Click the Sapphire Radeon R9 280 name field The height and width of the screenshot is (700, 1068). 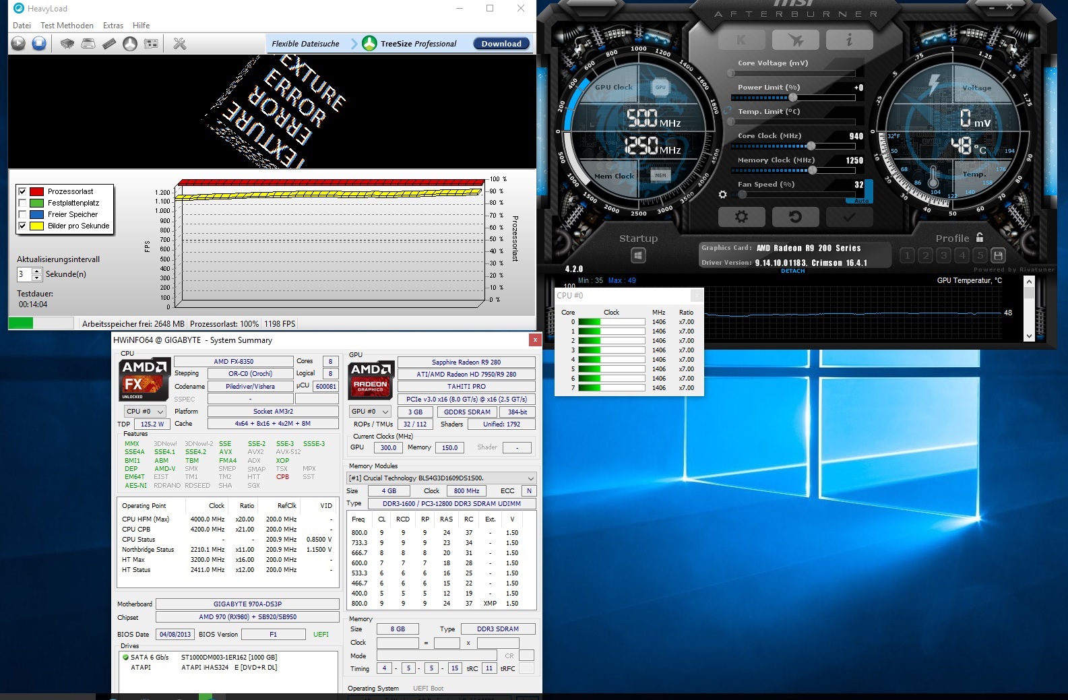466,362
